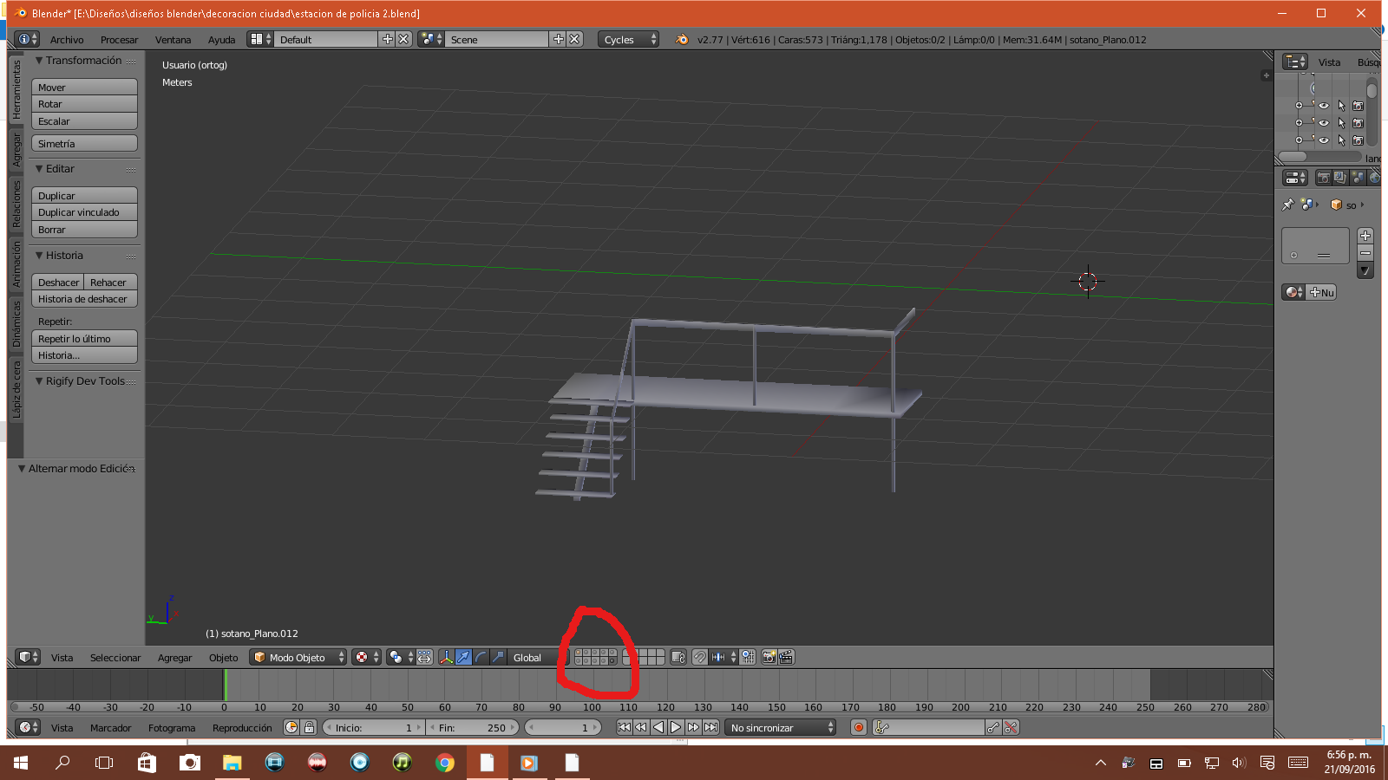This screenshot has width=1388, height=780.
Task: Open the No sincronizar sync dropdown
Action: 781,727
